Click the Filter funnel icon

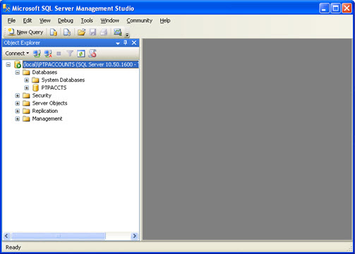pyautogui.click(x=70, y=54)
